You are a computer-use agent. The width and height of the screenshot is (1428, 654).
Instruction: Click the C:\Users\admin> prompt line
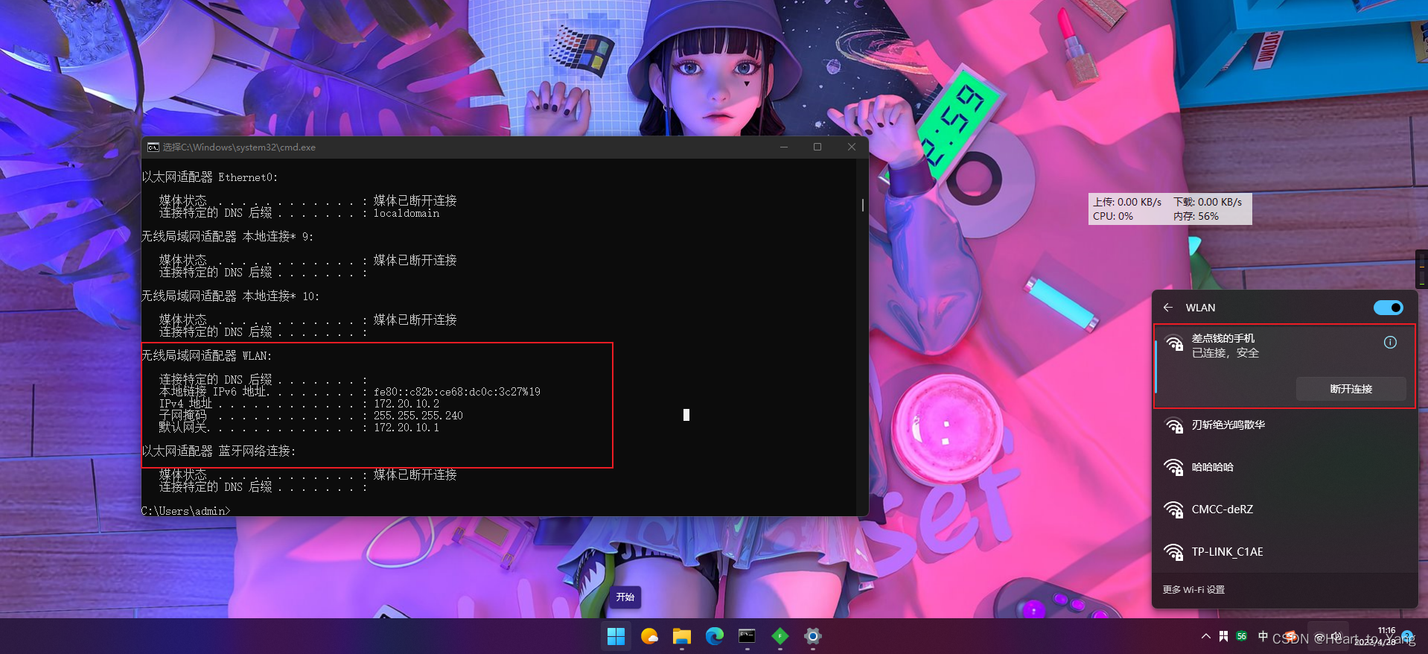[x=186, y=511]
